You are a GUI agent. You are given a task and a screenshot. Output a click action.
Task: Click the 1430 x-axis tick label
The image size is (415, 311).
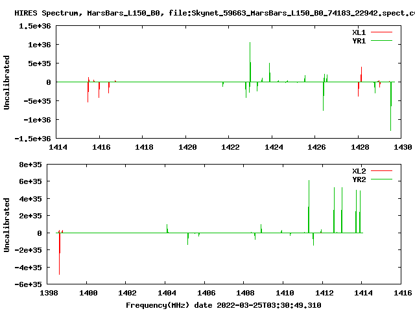[403, 147]
